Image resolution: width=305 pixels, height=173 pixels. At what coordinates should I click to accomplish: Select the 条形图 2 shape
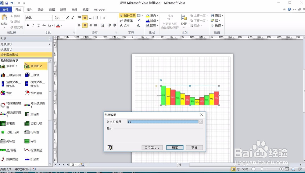[x=36, y=66]
